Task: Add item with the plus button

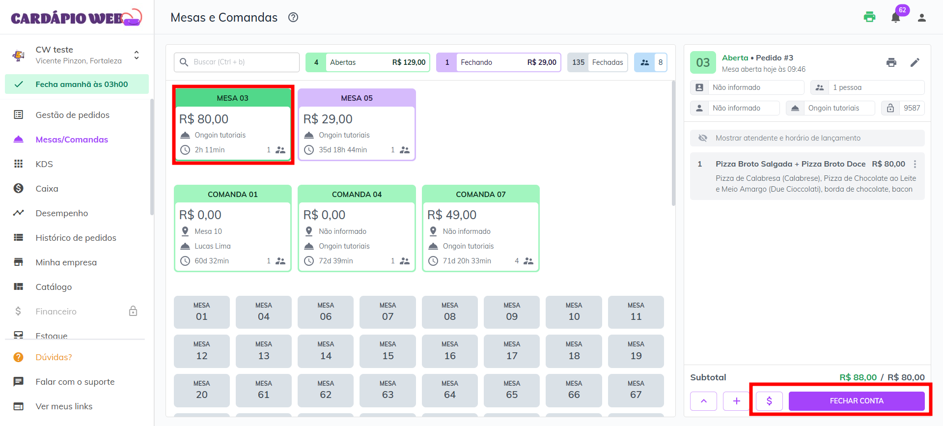Action: [x=736, y=401]
